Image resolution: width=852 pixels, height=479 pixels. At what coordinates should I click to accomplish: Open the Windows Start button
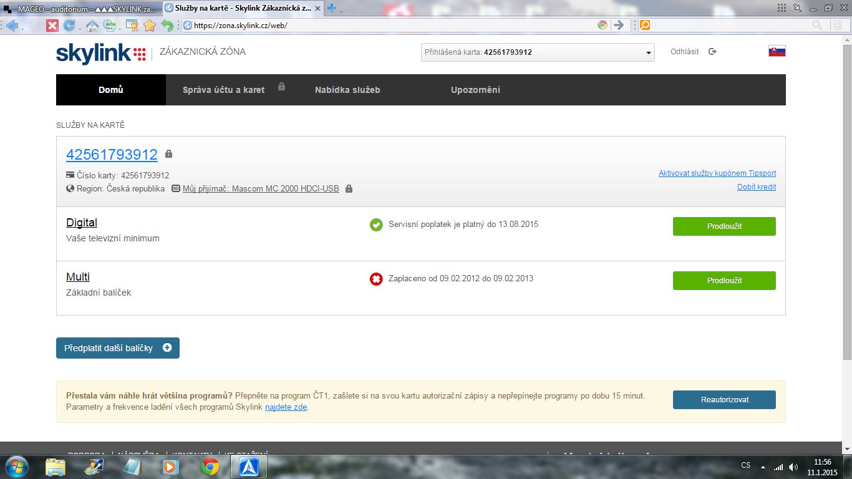coord(16,466)
